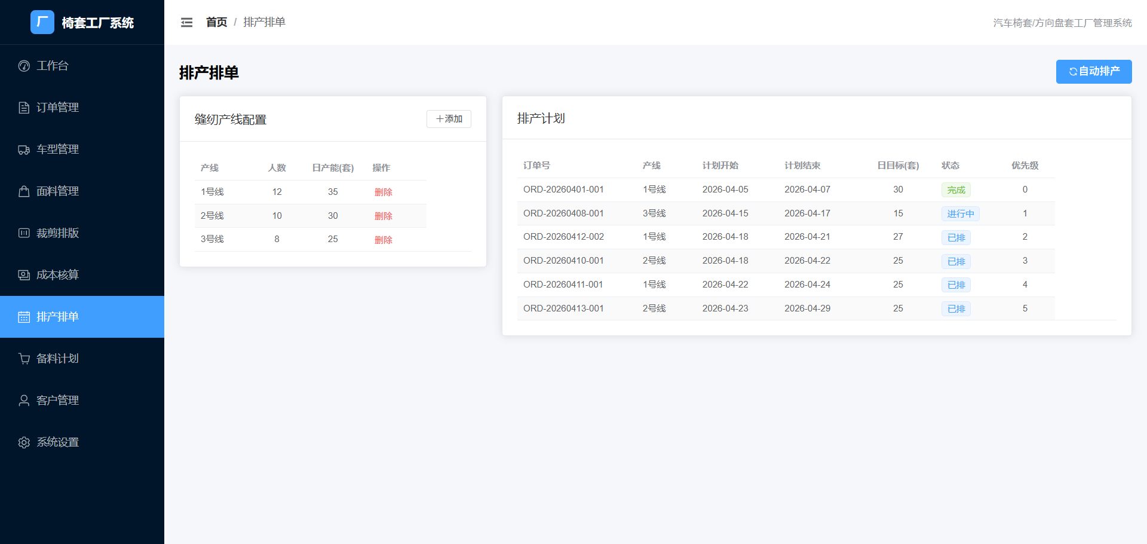Open 订单管理 in the sidebar
Image resolution: width=1147 pixels, height=544 pixels.
(x=82, y=108)
